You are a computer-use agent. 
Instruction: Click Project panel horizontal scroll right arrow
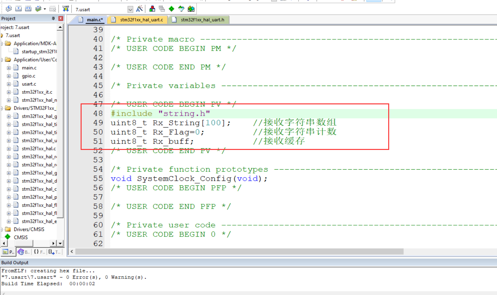coord(53,243)
